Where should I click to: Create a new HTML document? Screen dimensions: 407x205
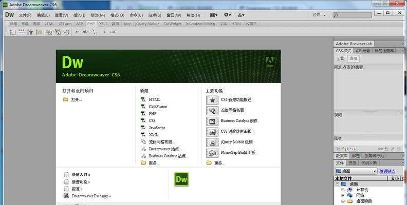[155, 99]
